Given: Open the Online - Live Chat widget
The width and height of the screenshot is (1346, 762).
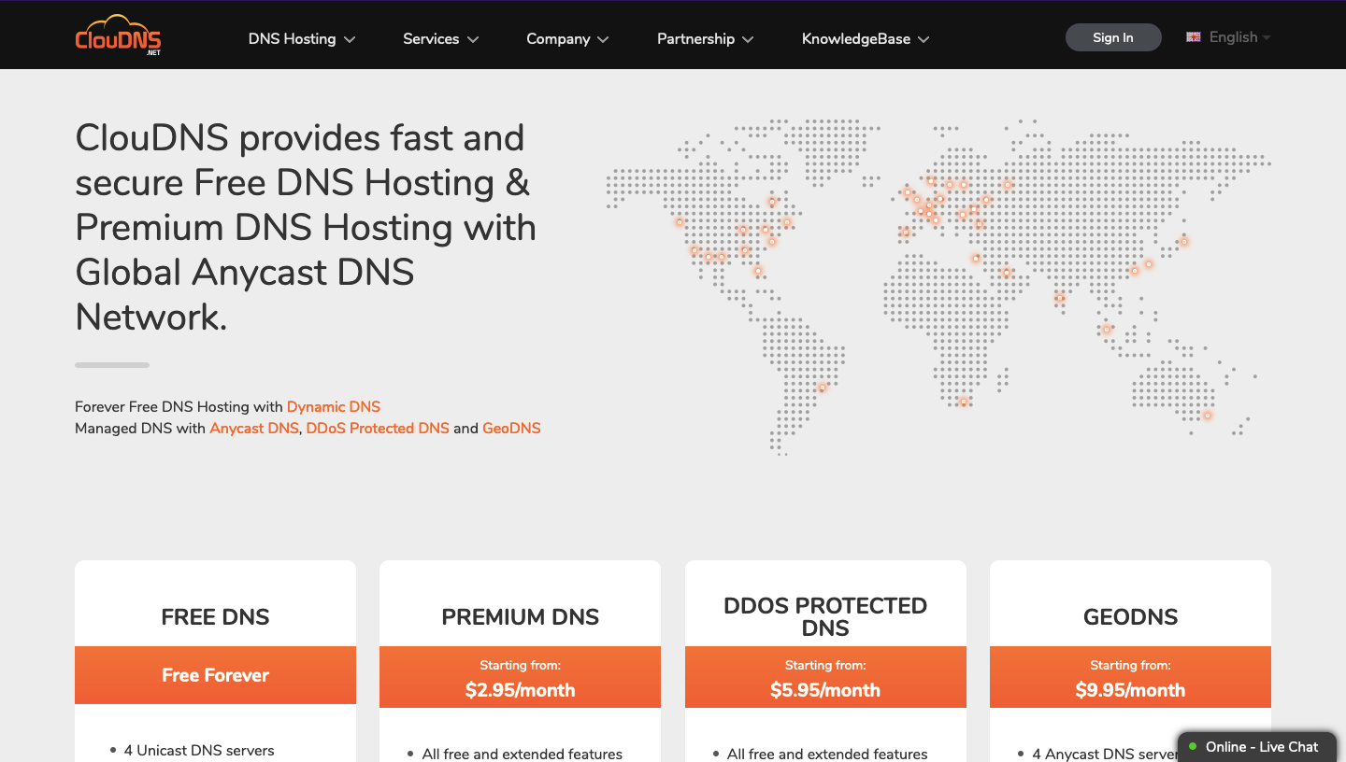Looking at the screenshot, I should [1261, 747].
